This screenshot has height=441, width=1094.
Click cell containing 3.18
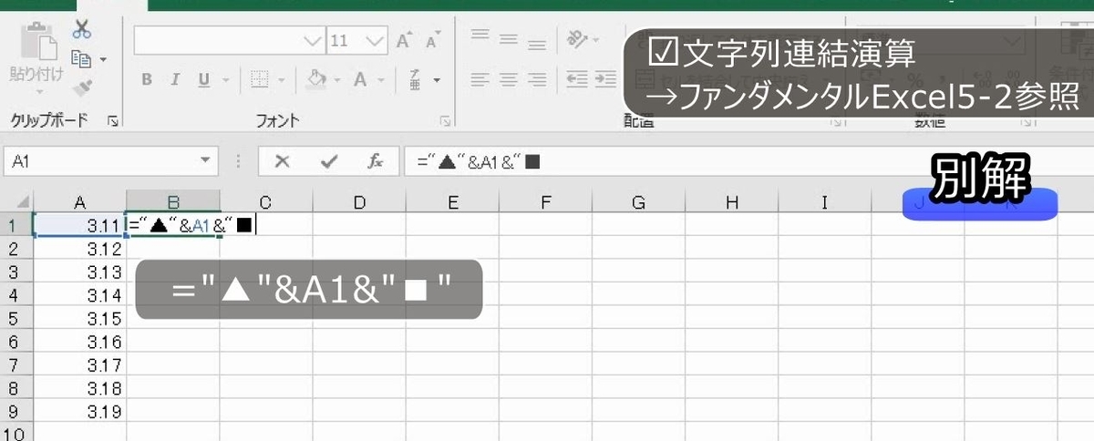[x=79, y=389]
